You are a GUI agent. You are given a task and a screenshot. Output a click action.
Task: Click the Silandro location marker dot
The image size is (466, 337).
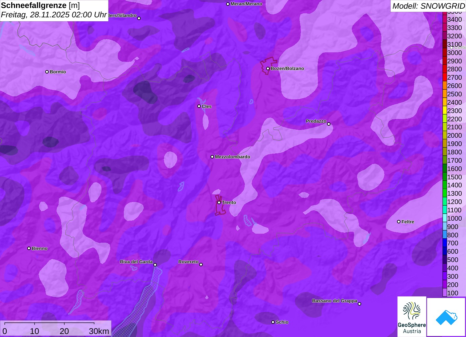point(139,18)
